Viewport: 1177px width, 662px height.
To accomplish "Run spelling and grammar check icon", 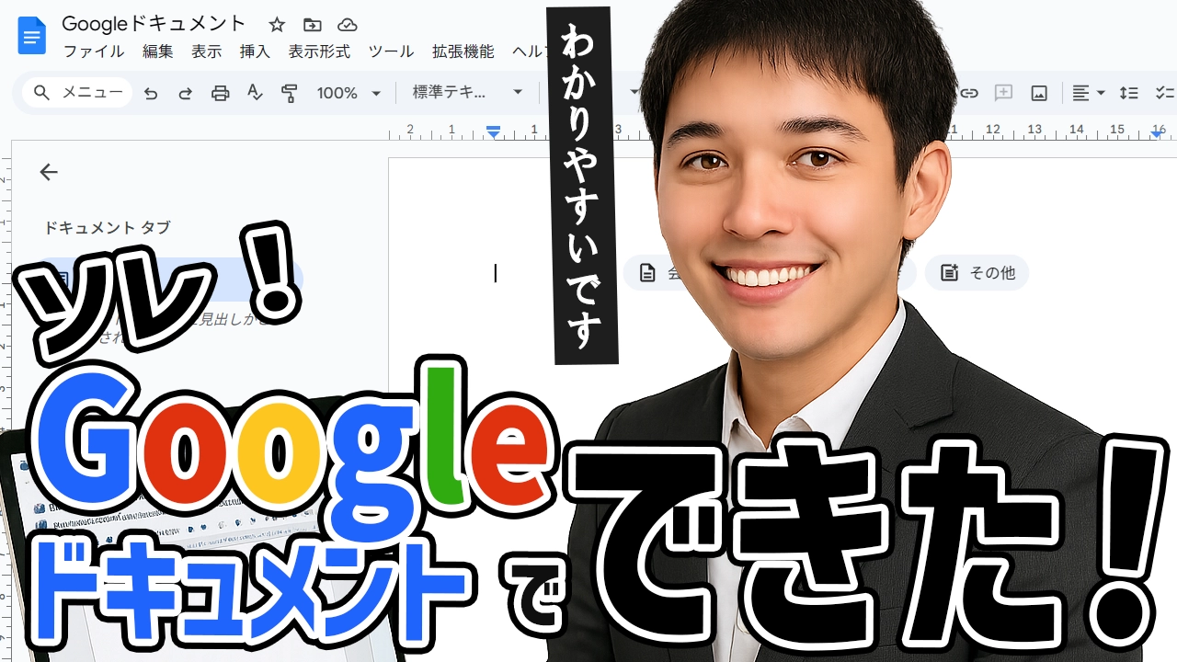I will click(255, 93).
